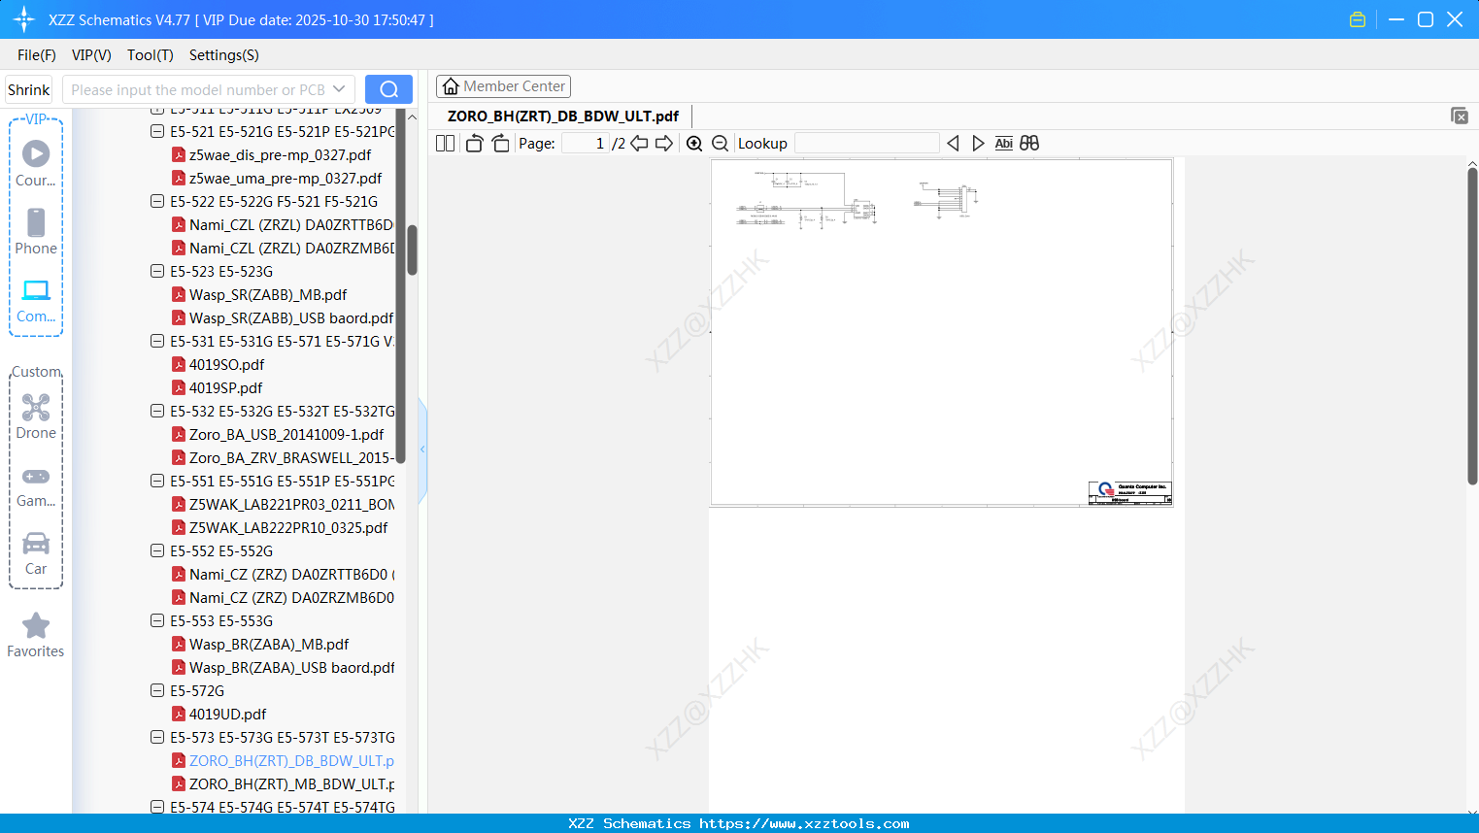The height and width of the screenshot is (833, 1479).
Task: Open the Game console category
Action: click(36, 485)
